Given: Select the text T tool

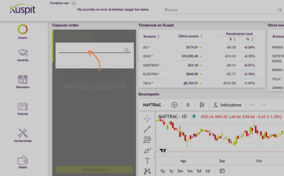Looking at the screenshot, I should coord(147,161).
